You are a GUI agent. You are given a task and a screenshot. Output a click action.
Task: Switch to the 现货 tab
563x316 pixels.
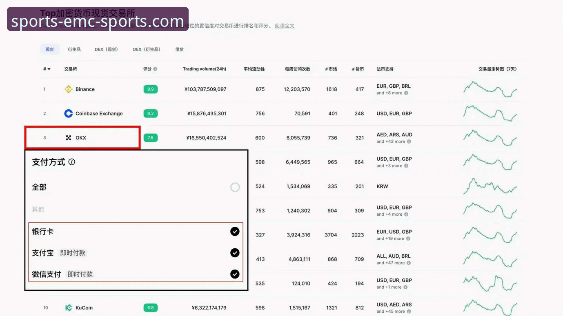click(x=50, y=49)
